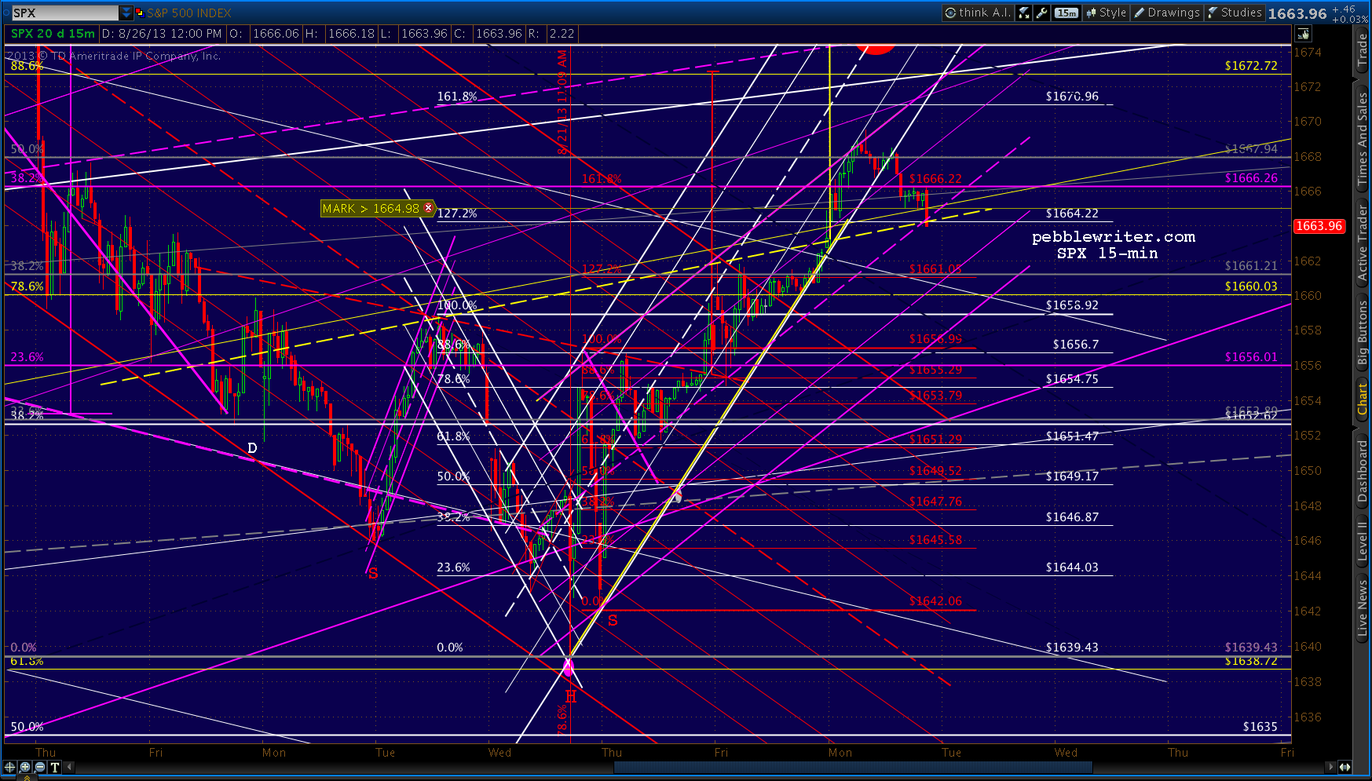This screenshot has height=781, width=1372.
Task: Open the Studies menu
Action: click(x=1235, y=13)
